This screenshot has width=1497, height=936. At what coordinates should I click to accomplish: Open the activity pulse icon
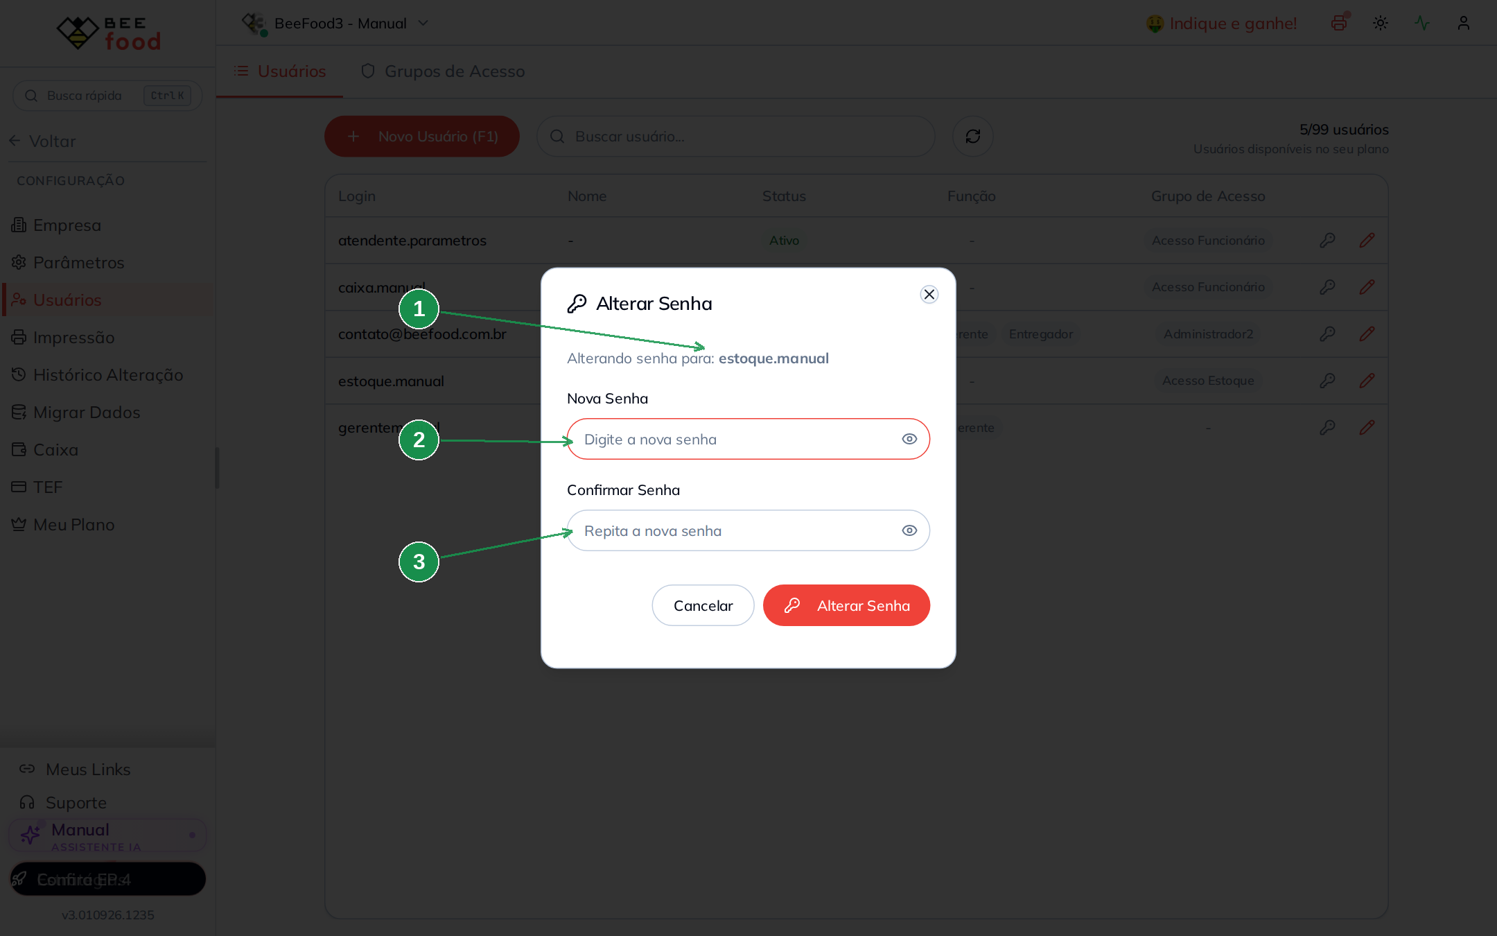[1422, 23]
